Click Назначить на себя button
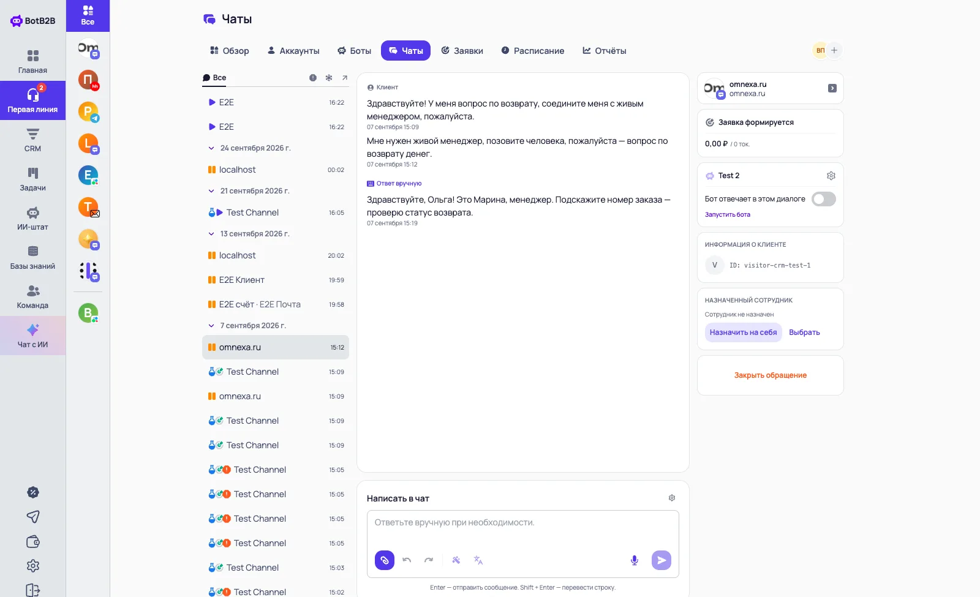Viewport: 980px width, 597px height. 744,332
